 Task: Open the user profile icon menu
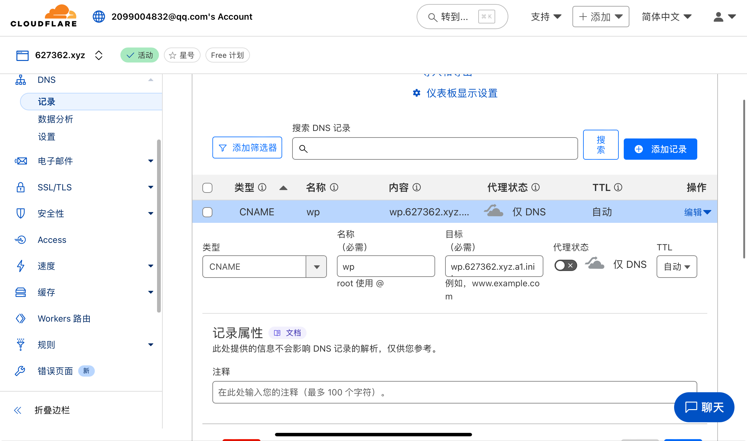[724, 17]
